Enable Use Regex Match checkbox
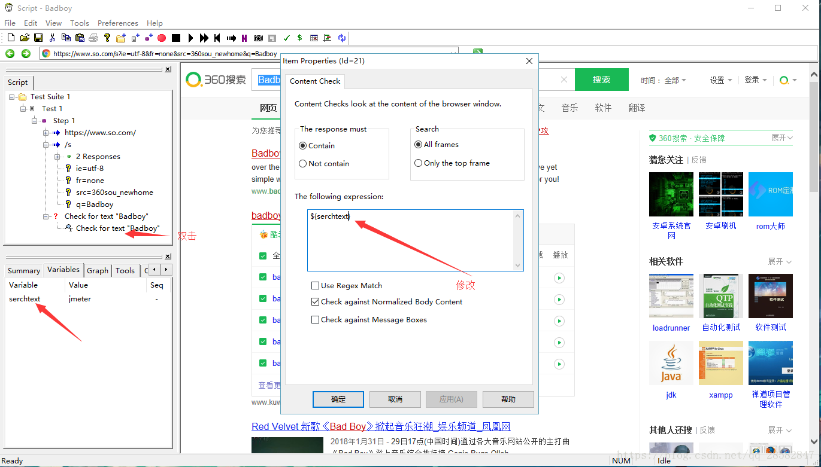The width and height of the screenshot is (821, 467). [315, 285]
